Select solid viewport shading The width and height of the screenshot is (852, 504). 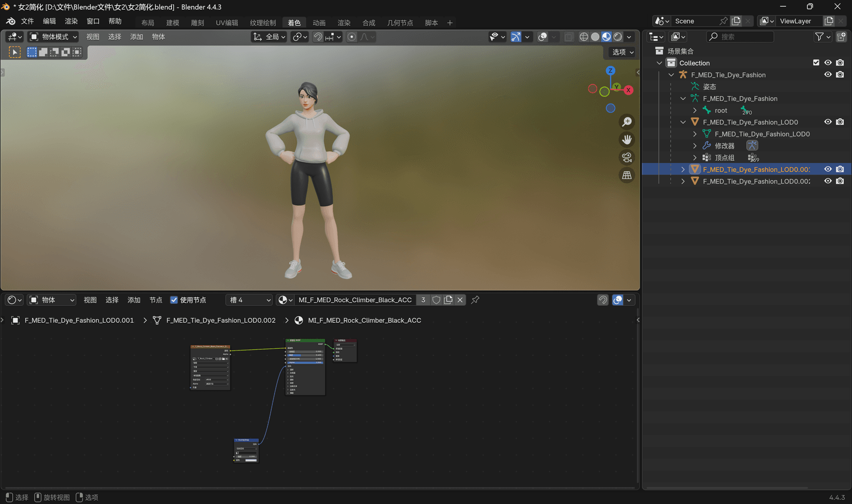[595, 37]
